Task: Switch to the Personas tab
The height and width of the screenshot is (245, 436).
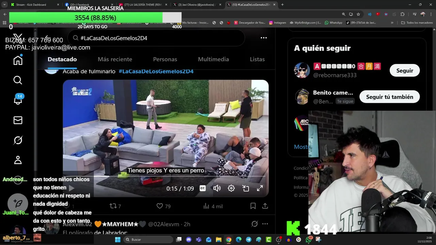Action: pyautogui.click(x=165, y=59)
